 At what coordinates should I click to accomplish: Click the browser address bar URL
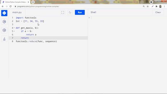point(38,6)
